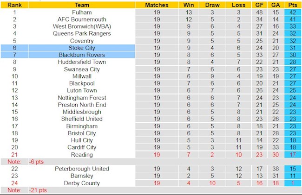Click the -21 pts note text
The height and width of the screenshot is (195, 302).
(38, 190)
